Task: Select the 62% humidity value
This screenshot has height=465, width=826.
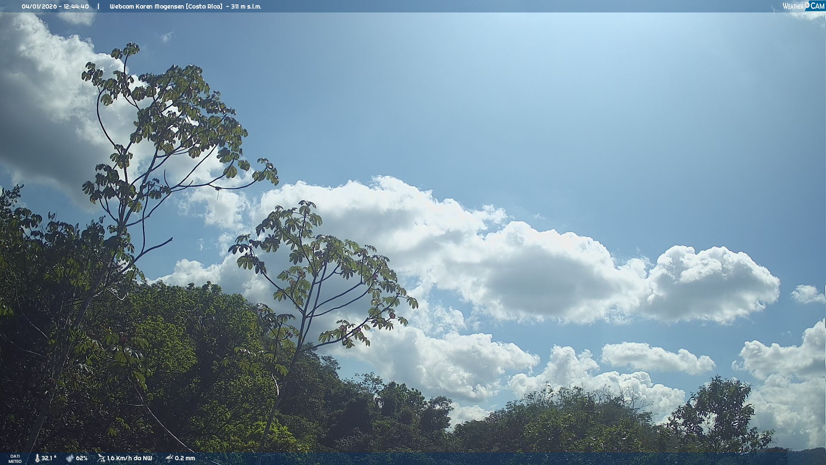Action: 82,458
